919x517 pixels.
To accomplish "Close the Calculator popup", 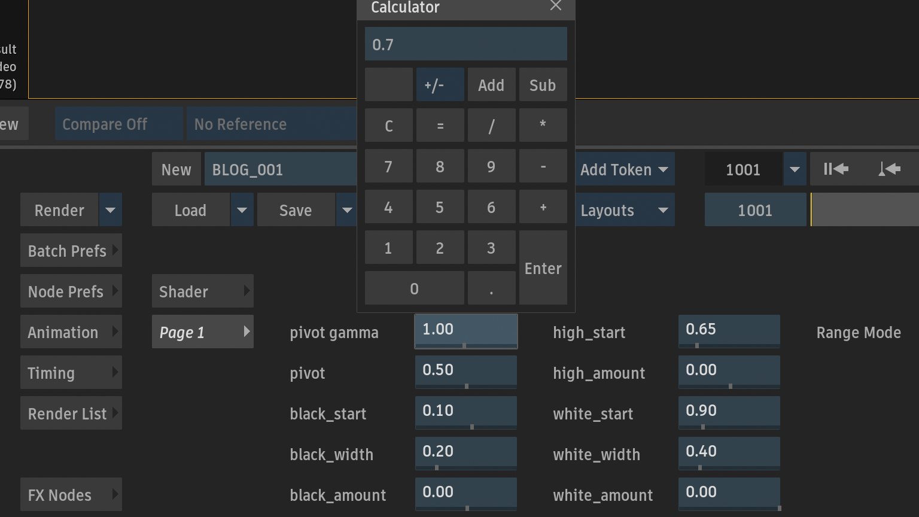I will pyautogui.click(x=556, y=6).
